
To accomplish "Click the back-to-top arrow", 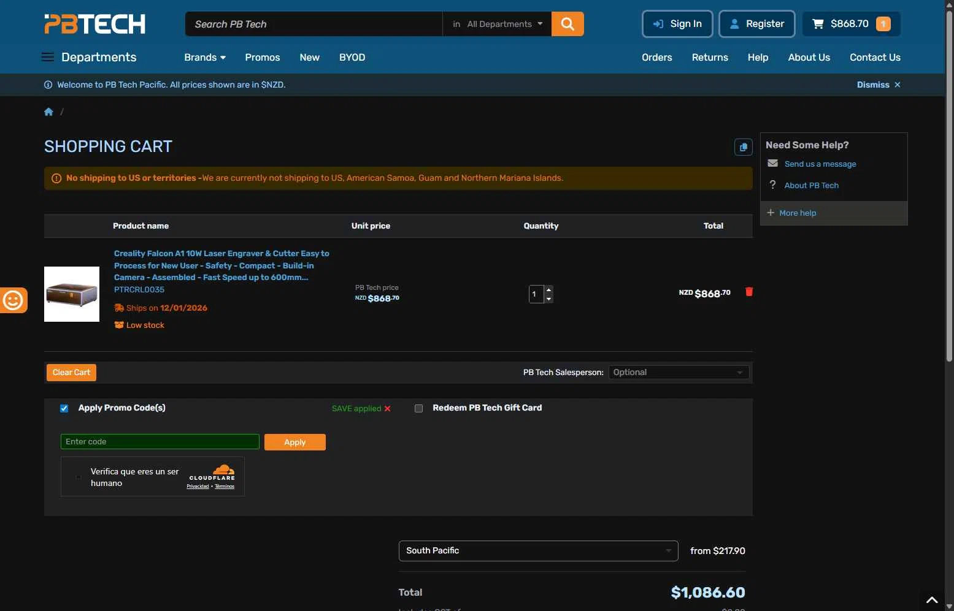I will point(931,600).
